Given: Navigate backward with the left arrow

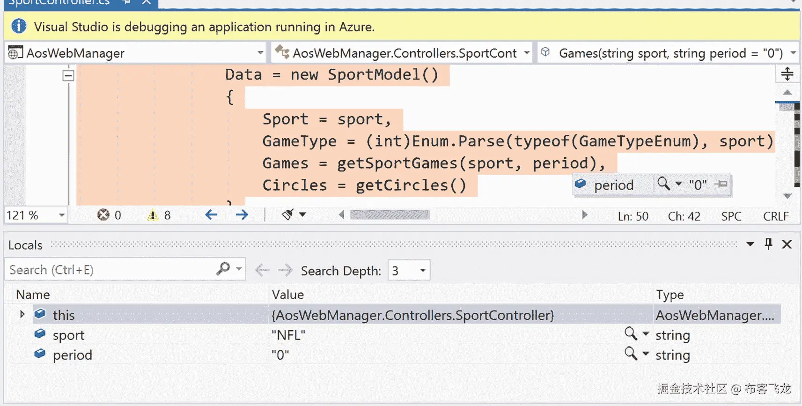Looking at the screenshot, I should [x=211, y=214].
